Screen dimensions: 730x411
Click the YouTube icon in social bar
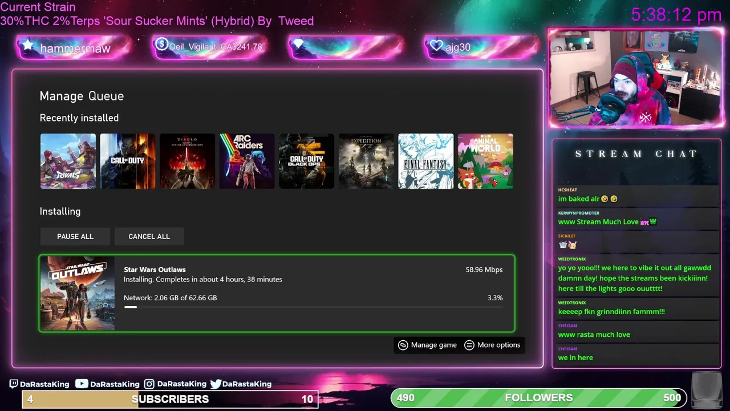point(82,384)
